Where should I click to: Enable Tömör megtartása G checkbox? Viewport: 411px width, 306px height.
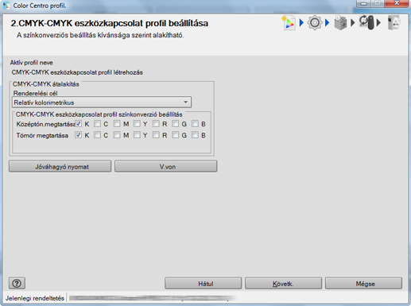point(175,135)
